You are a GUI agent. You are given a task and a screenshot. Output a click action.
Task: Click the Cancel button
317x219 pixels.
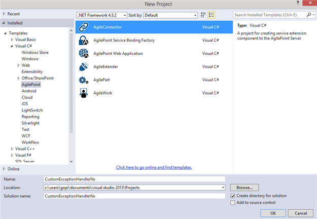(x=301, y=213)
